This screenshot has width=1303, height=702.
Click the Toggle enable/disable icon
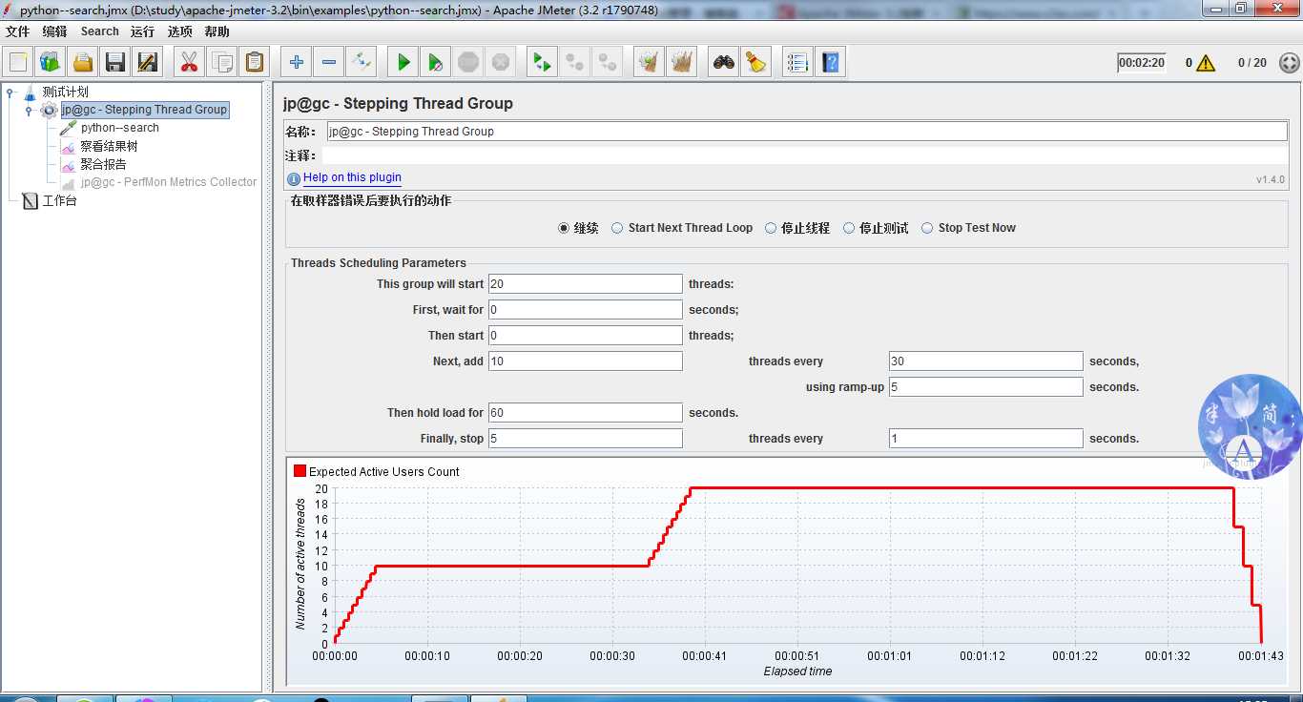pyautogui.click(x=362, y=63)
